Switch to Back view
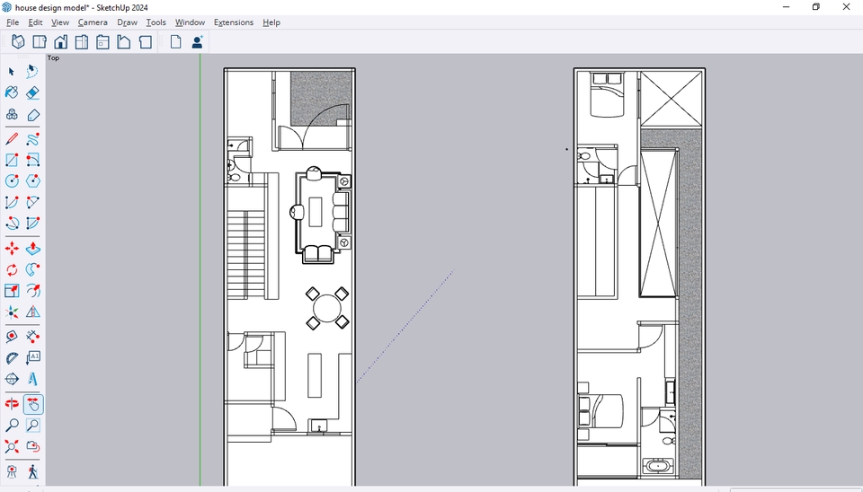 click(102, 42)
